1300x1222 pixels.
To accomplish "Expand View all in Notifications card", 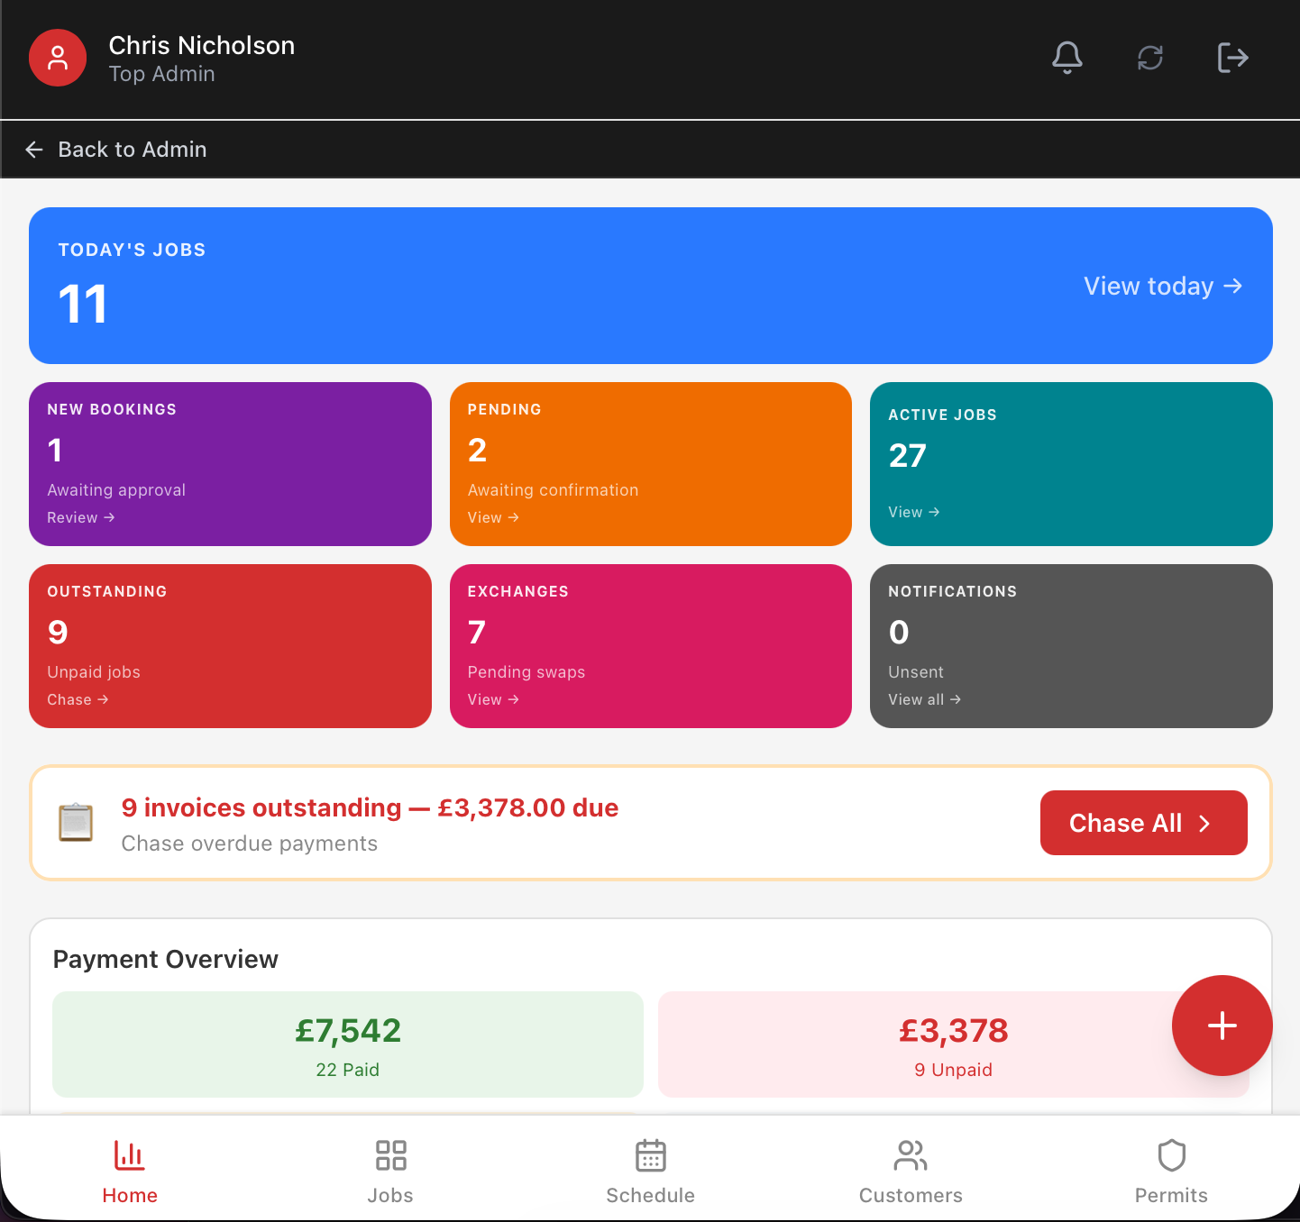I will pyautogui.click(x=924, y=699).
